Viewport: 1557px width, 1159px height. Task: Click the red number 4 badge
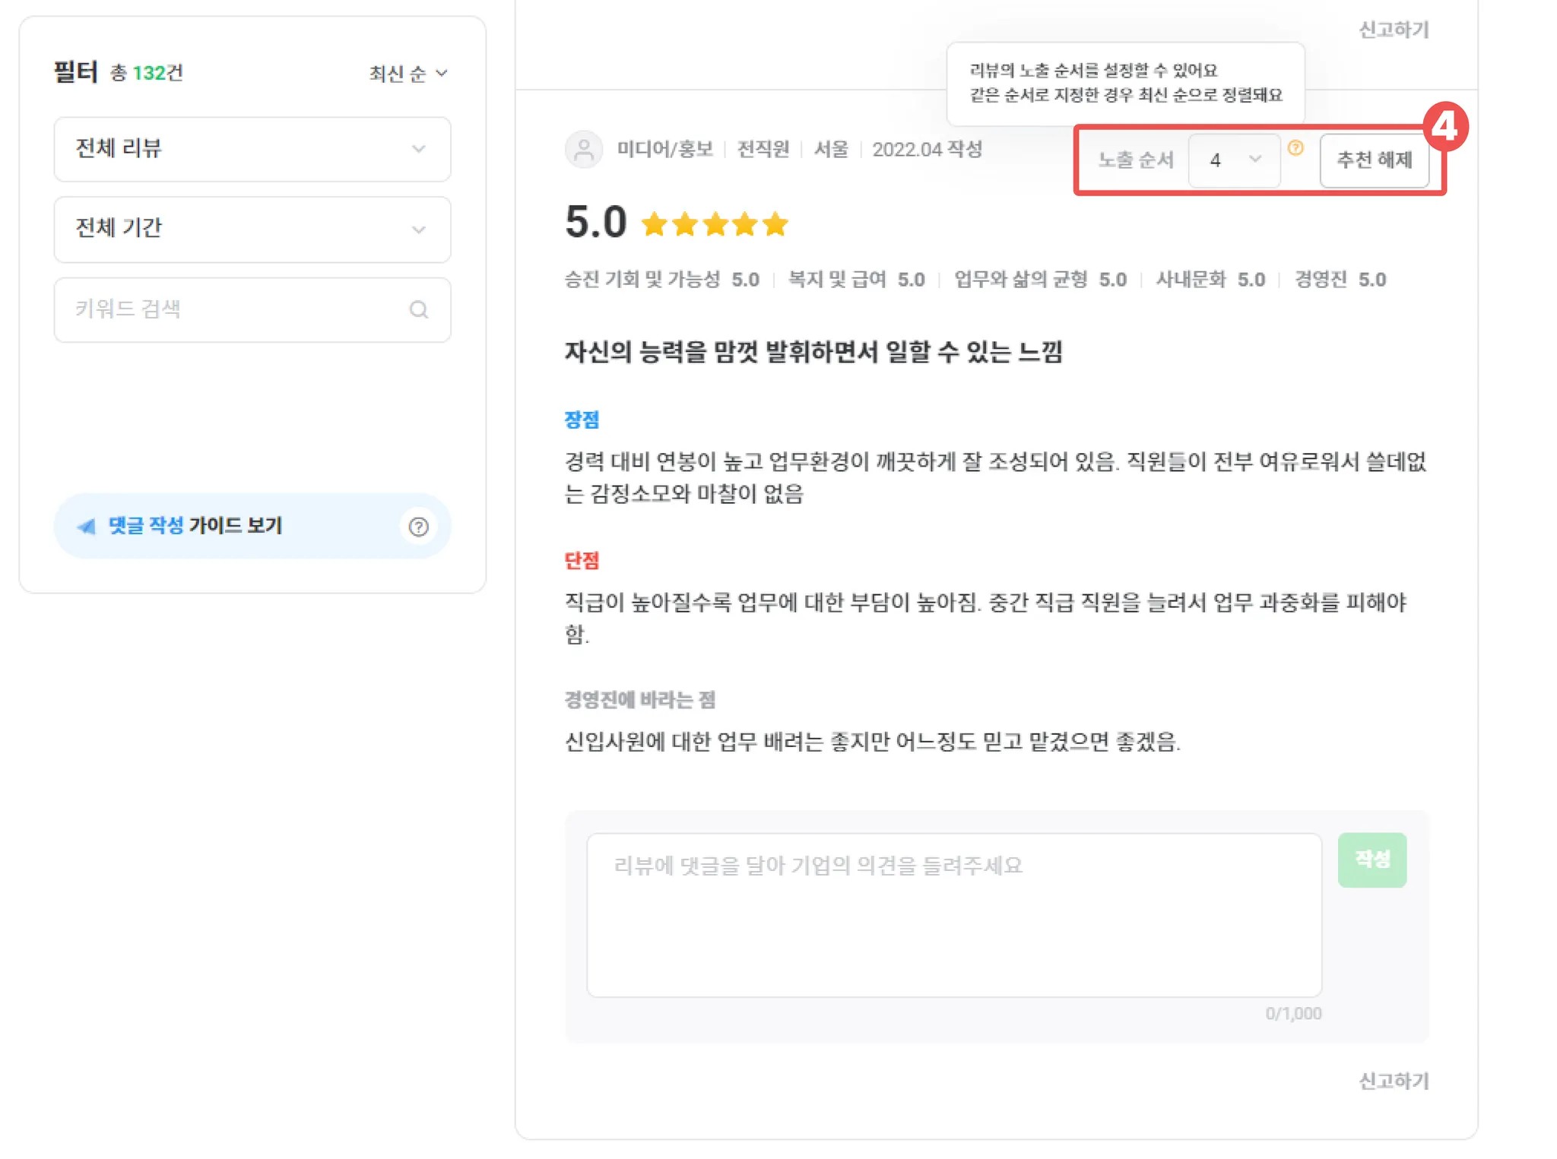pyautogui.click(x=1444, y=126)
